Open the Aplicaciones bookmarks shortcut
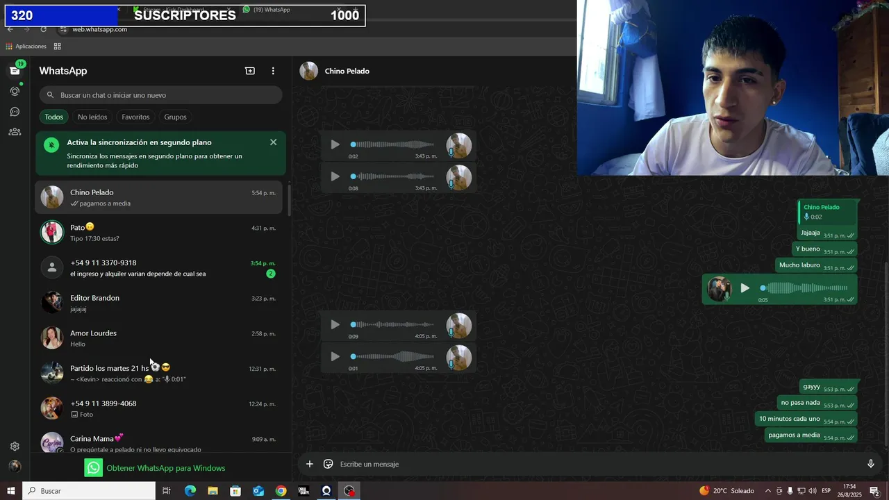Viewport: 889px width, 500px height. tap(26, 47)
